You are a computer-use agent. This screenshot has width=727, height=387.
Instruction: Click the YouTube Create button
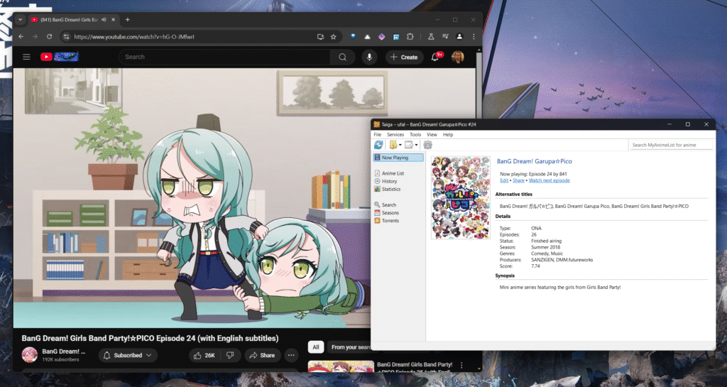404,57
